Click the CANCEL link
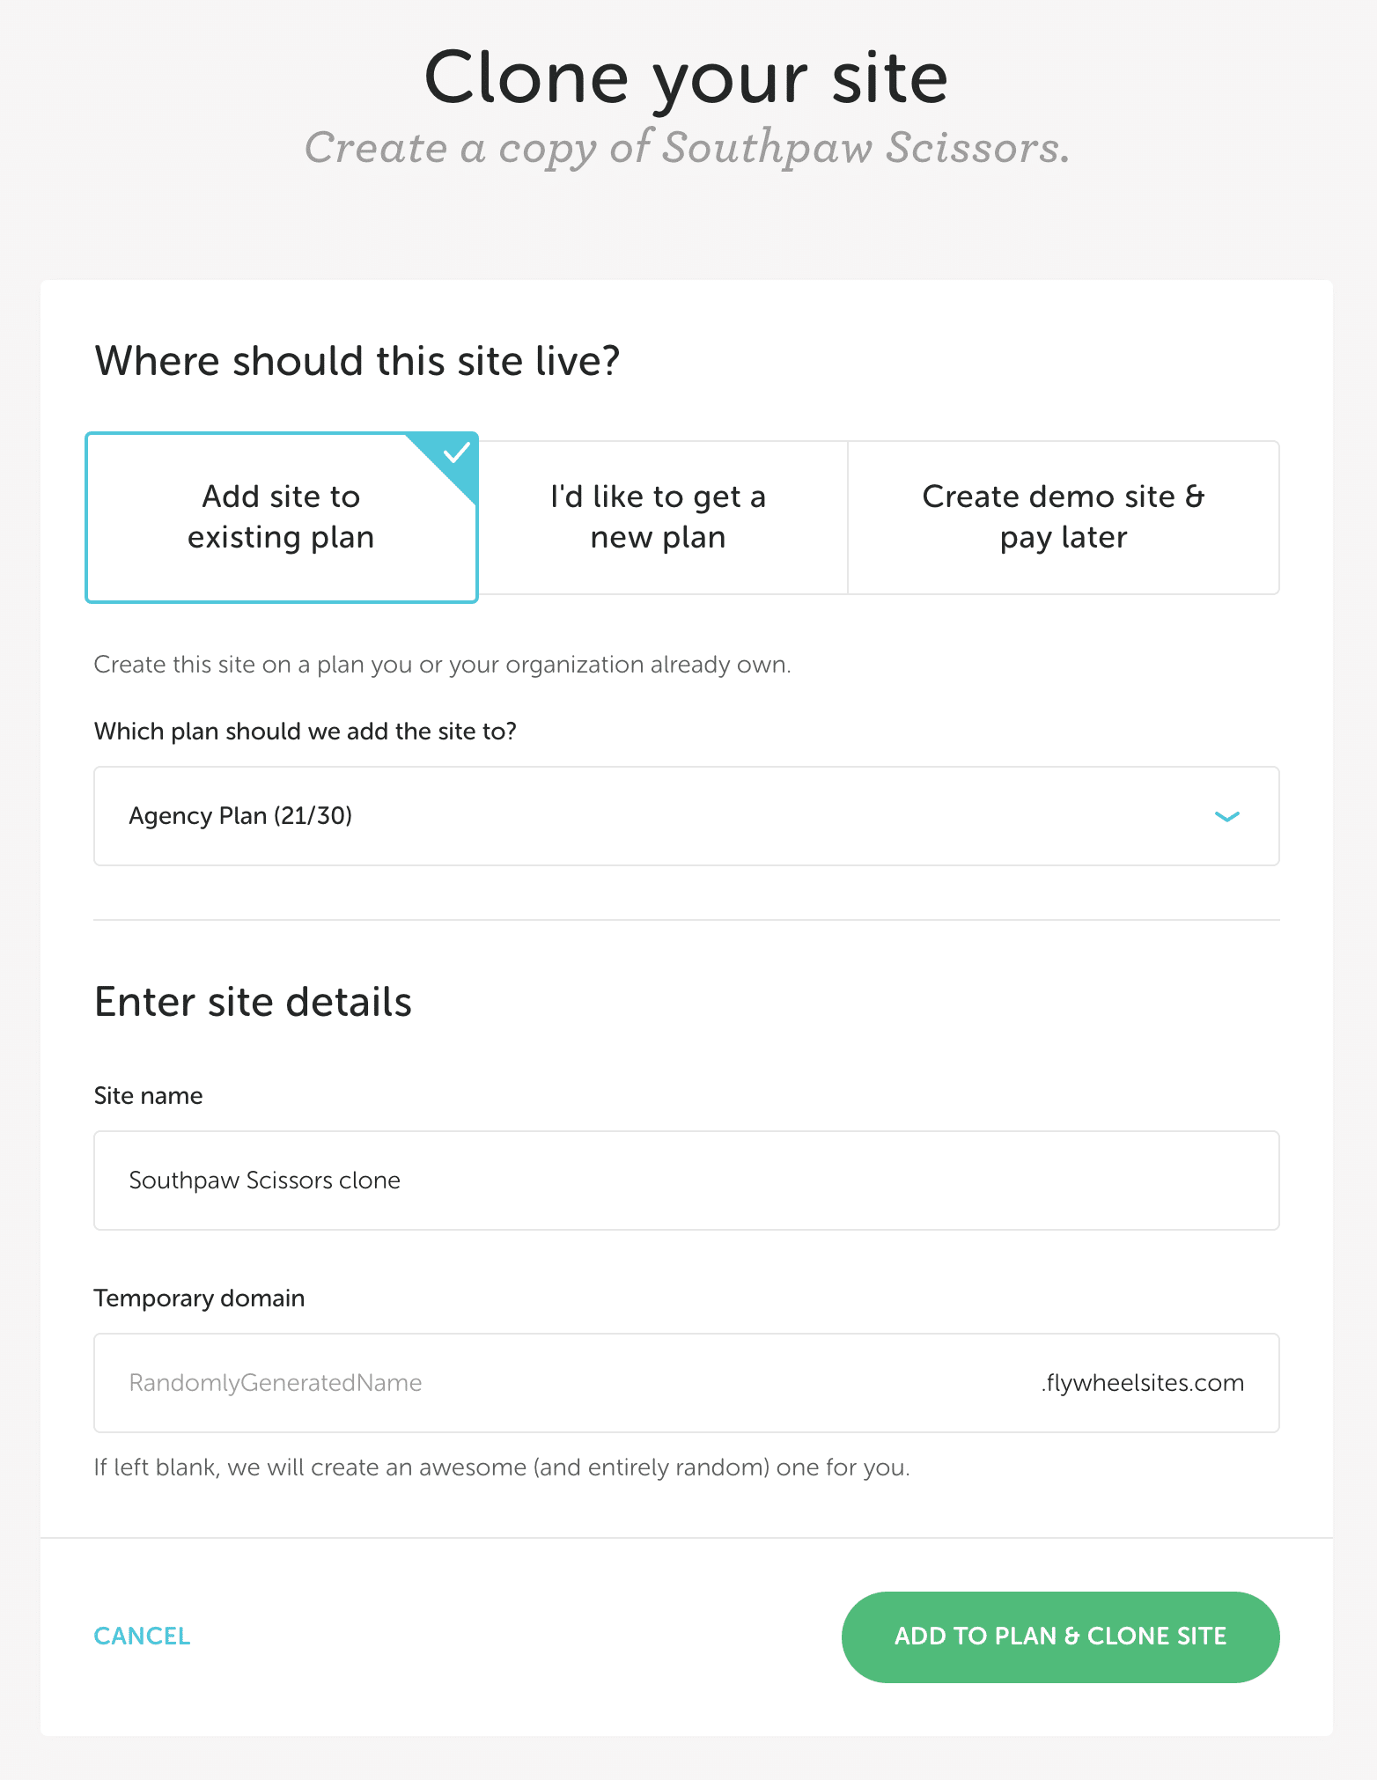 pyautogui.click(x=142, y=1637)
